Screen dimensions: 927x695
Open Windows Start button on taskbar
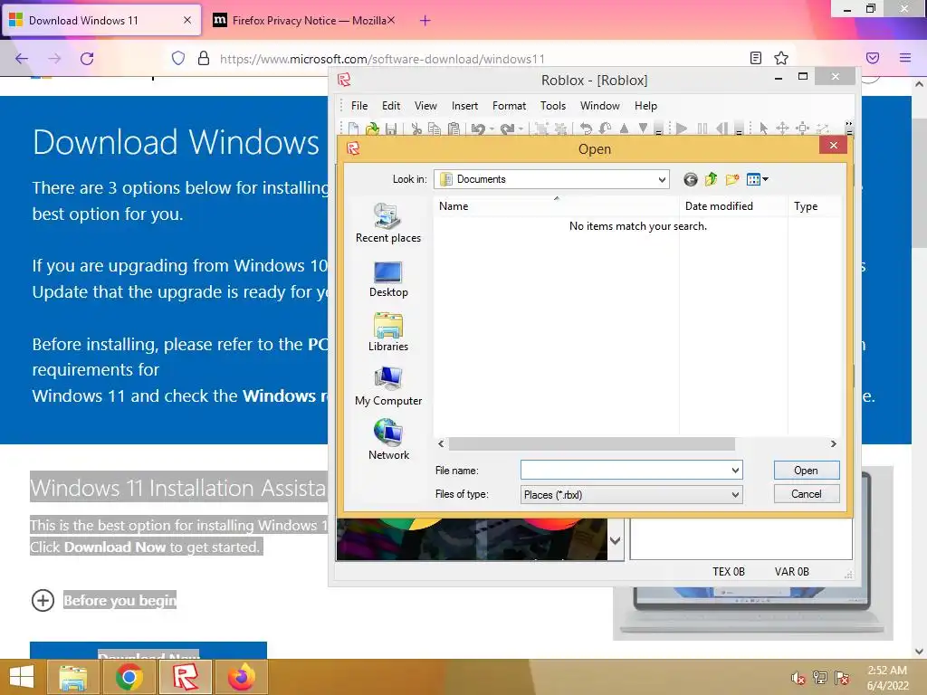[22, 677]
